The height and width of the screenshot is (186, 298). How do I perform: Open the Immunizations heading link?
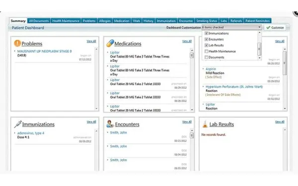click(38, 124)
